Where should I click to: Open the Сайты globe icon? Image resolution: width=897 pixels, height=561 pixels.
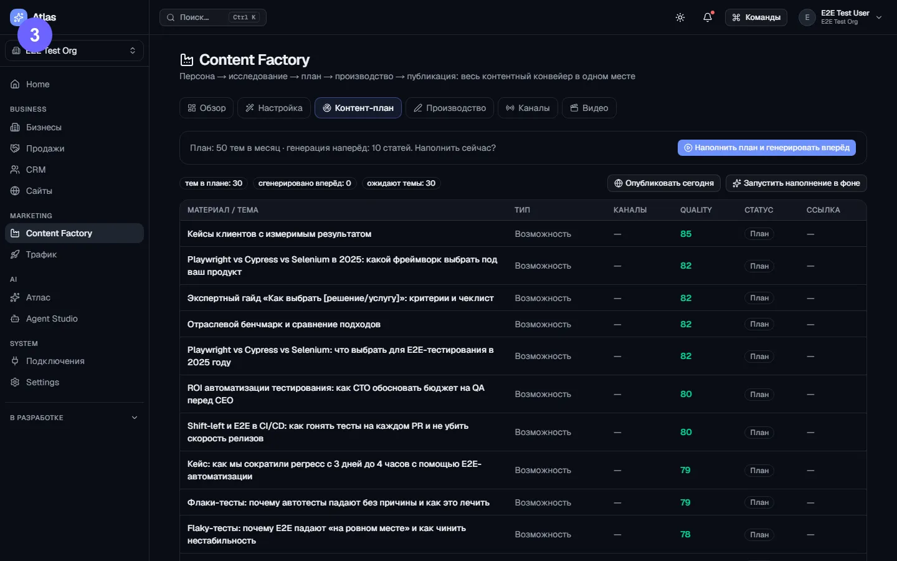pyautogui.click(x=15, y=191)
